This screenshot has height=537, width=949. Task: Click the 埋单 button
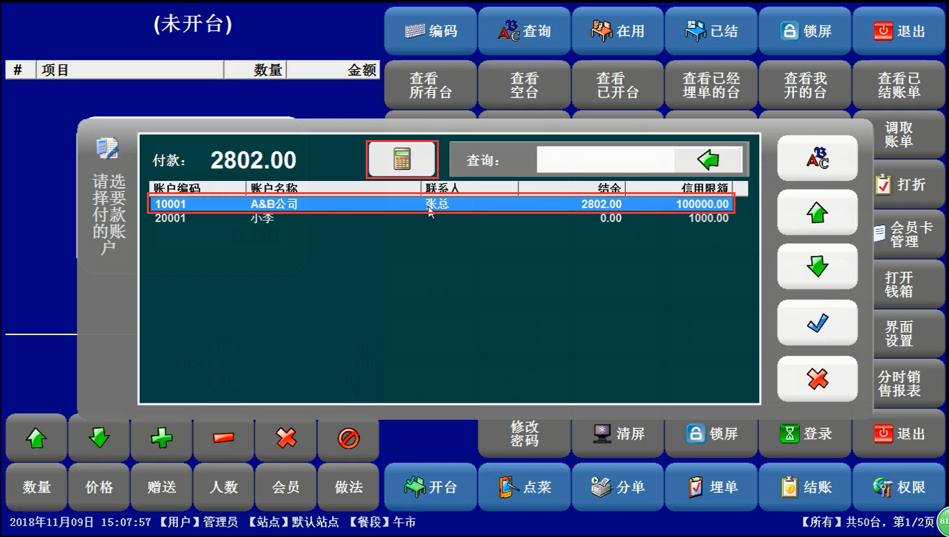(x=711, y=487)
